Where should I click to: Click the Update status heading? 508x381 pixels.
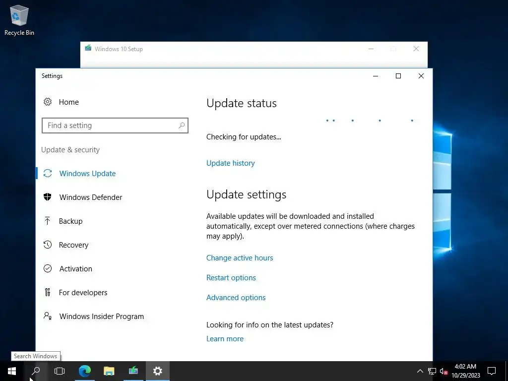(x=242, y=103)
